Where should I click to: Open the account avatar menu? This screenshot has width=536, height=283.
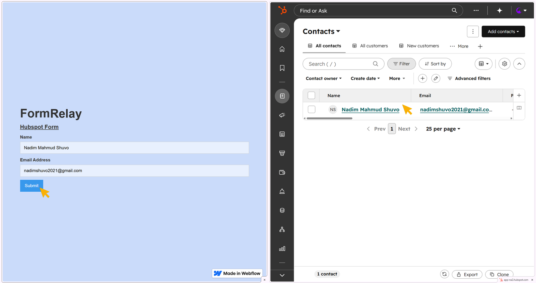click(x=521, y=10)
